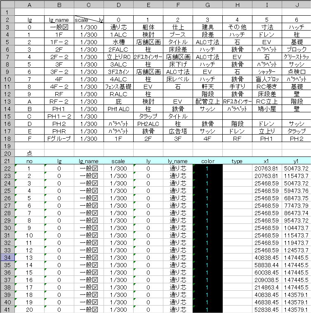This screenshot has width=311, height=313.
Task: Click the row 2 header number
Action: tap(7, 19)
